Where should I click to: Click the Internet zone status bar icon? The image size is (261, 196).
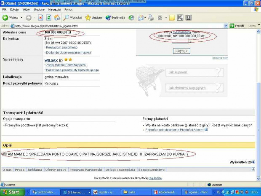click(209, 185)
